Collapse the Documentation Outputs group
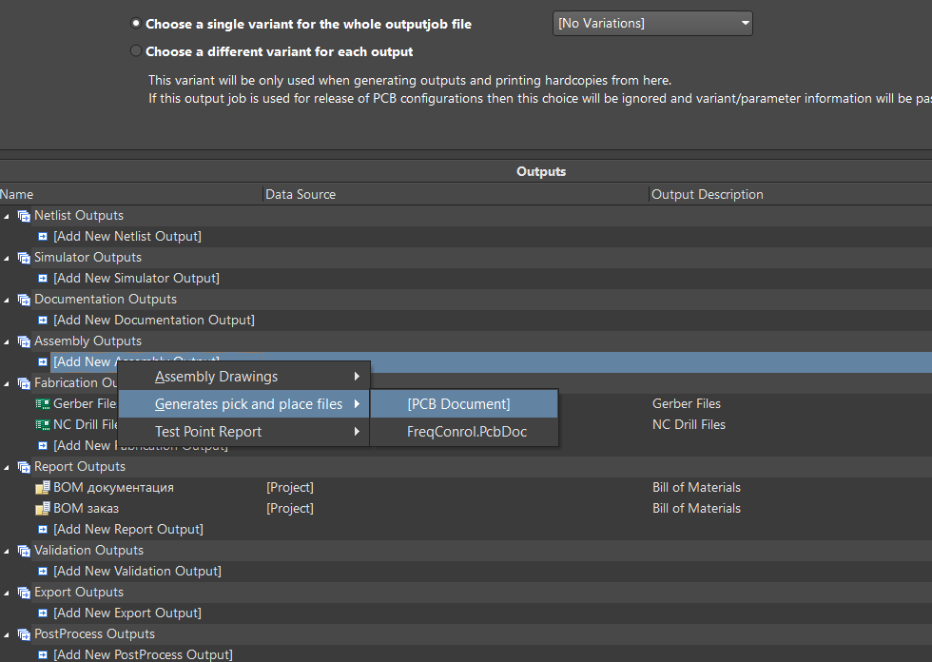 7,301
